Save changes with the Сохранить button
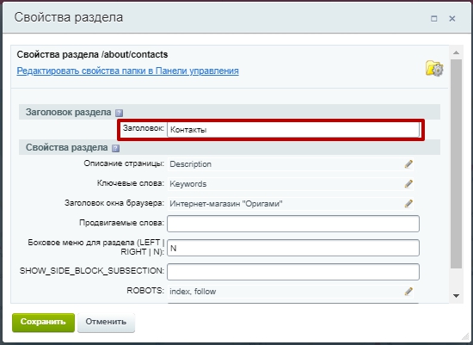 [x=43, y=322]
